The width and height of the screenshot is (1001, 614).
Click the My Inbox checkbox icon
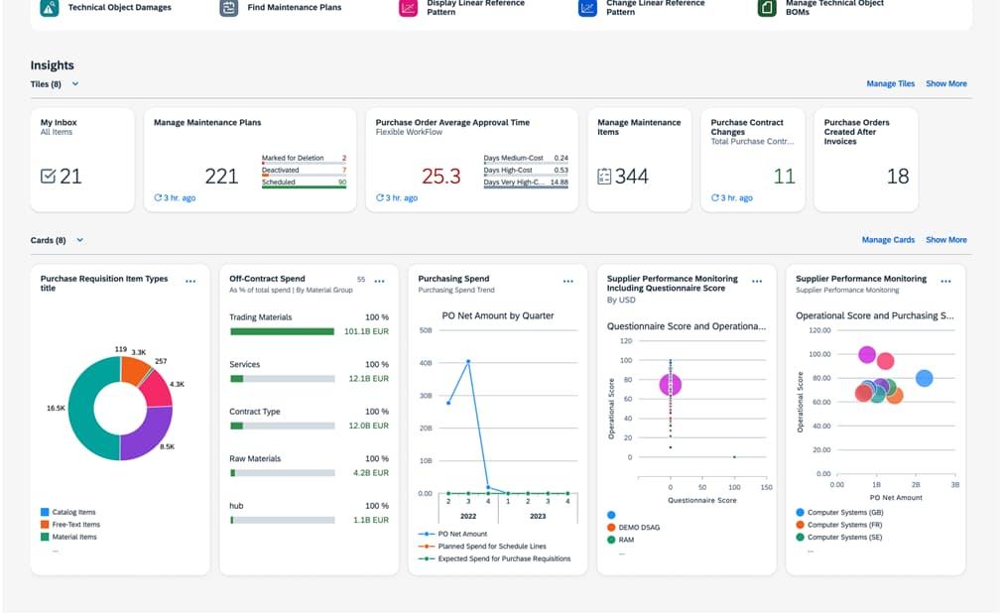click(48, 177)
